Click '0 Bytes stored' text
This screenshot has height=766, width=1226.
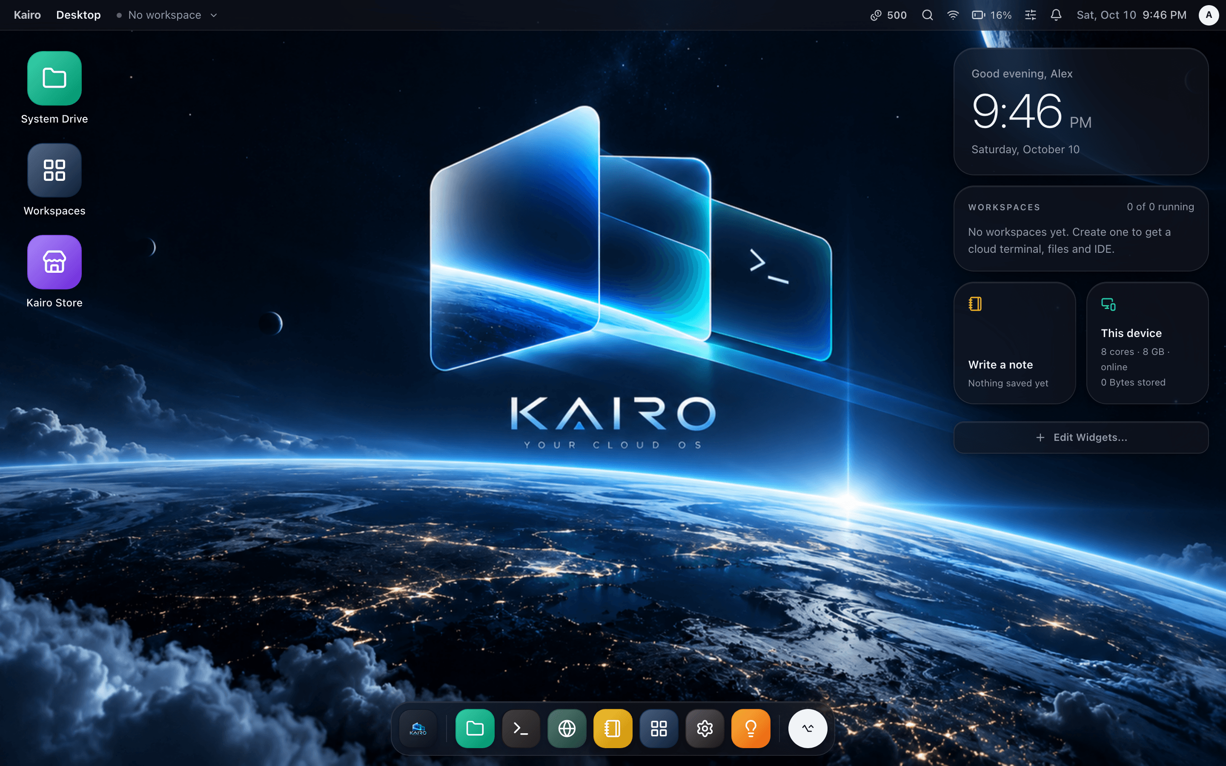point(1133,383)
